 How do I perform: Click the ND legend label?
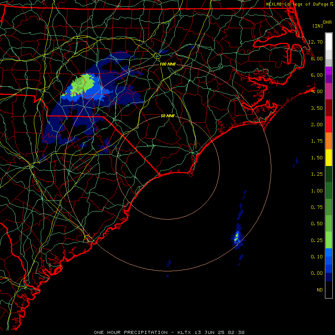coord(320,290)
